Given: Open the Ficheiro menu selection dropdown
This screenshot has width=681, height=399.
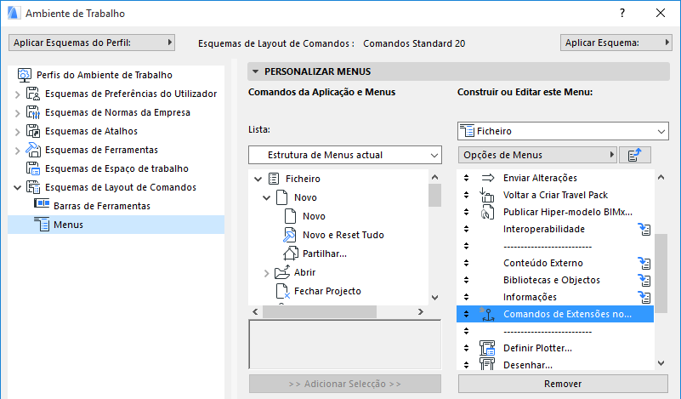Looking at the screenshot, I should click(x=563, y=131).
